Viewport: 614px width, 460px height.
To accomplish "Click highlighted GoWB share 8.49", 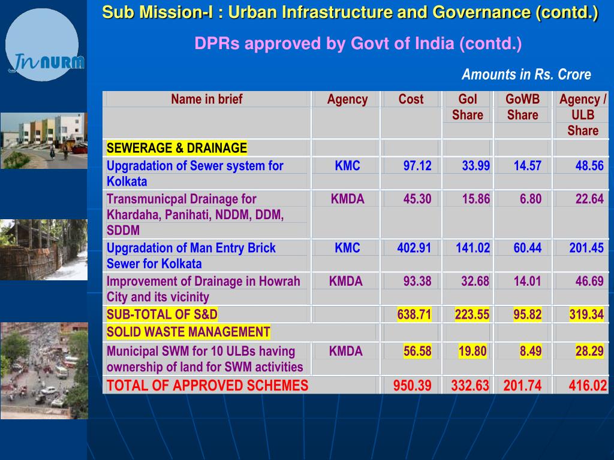I will [x=531, y=351].
